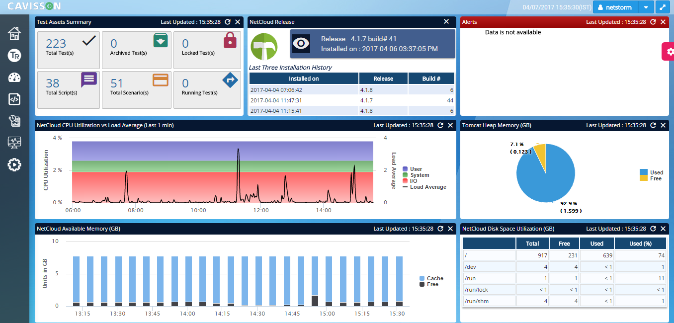Select the 2017-04-04 07:06:42 installation row
The width and height of the screenshot is (674, 323).
click(x=352, y=90)
